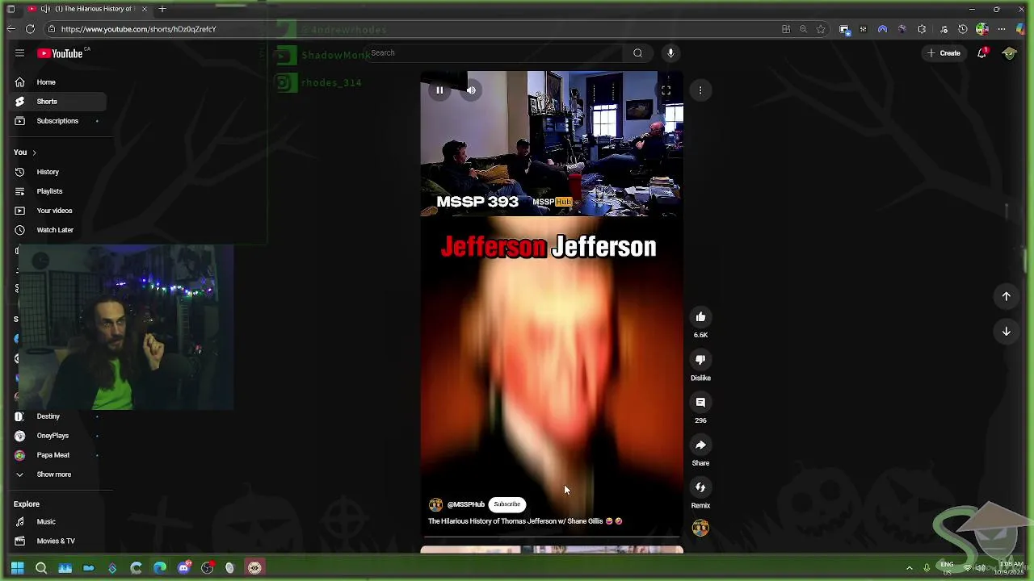Like the Short (6.6K)
Viewport: 1034px width, 581px height.
[x=700, y=317]
